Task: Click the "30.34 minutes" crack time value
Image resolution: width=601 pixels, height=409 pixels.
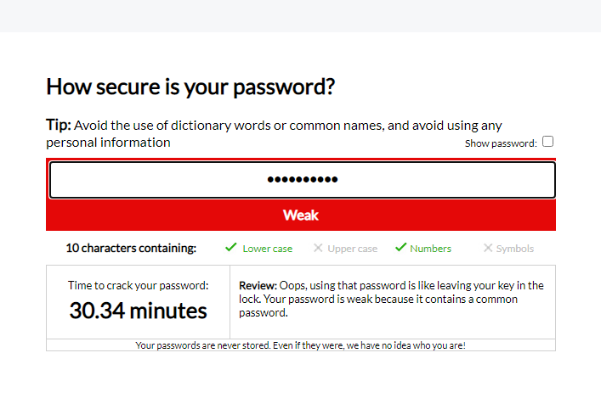Action: 138,311
